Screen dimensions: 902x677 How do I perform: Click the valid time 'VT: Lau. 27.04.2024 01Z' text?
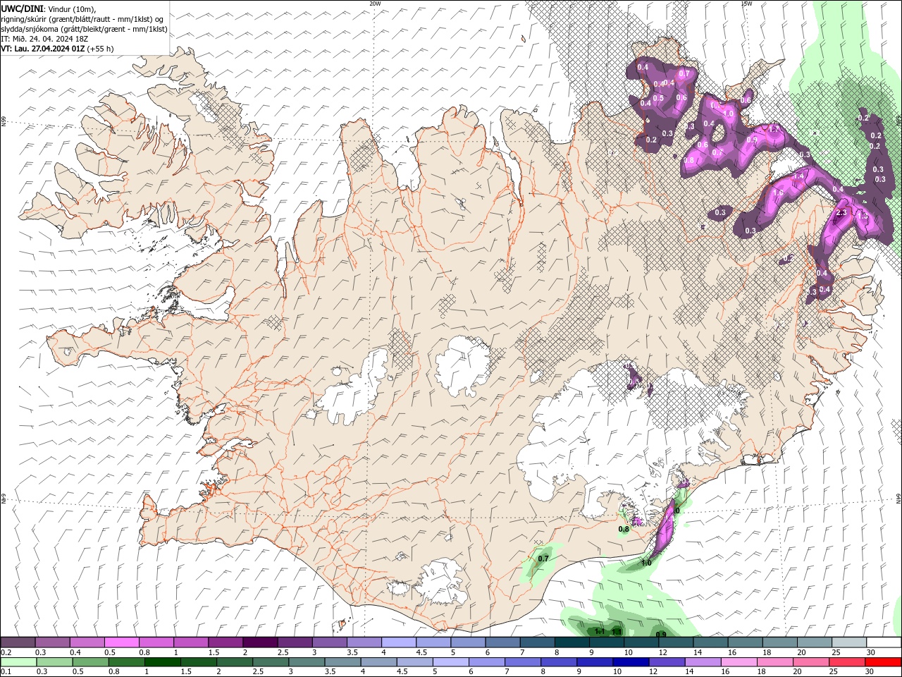click(43, 49)
